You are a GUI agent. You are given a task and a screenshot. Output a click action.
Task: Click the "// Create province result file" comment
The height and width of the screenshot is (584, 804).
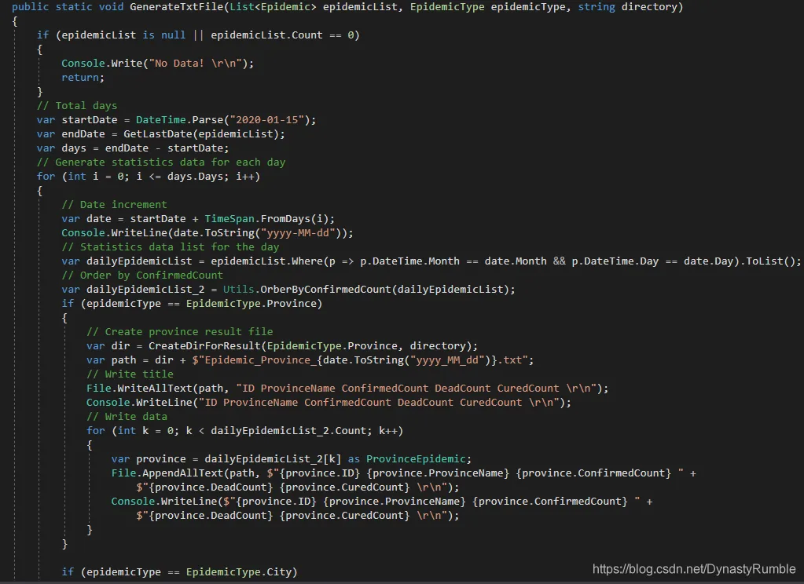[x=179, y=331]
